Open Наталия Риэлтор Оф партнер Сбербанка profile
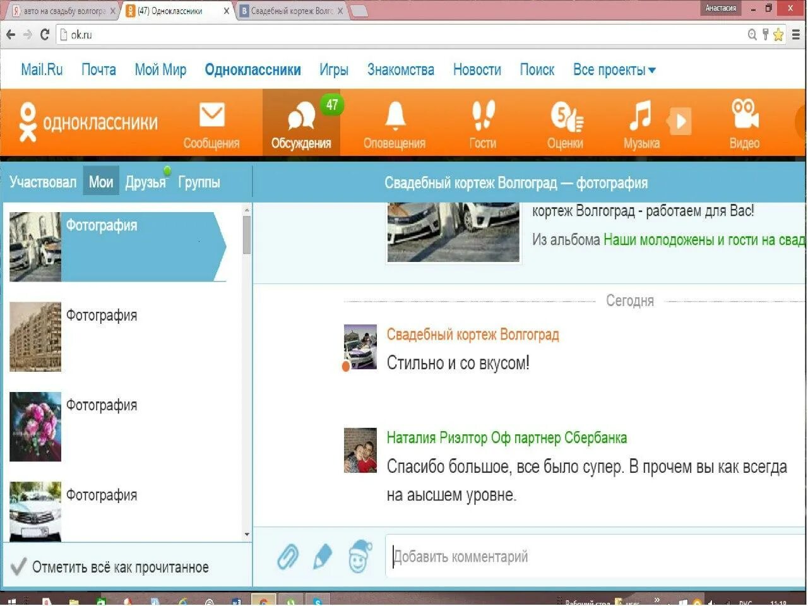The width and height of the screenshot is (808, 606). click(x=506, y=437)
